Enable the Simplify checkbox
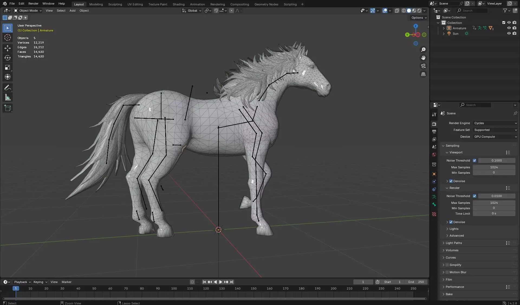The image size is (520, 305). tap(447, 265)
